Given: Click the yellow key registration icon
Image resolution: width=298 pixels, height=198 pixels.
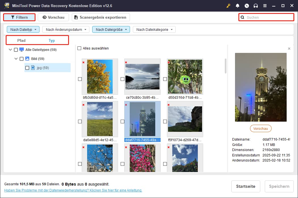Looking at the screenshot, I should point(228,6).
